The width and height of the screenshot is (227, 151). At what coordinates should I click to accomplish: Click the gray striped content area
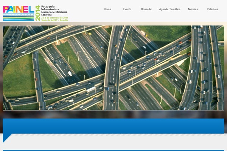click(x=113, y=142)
